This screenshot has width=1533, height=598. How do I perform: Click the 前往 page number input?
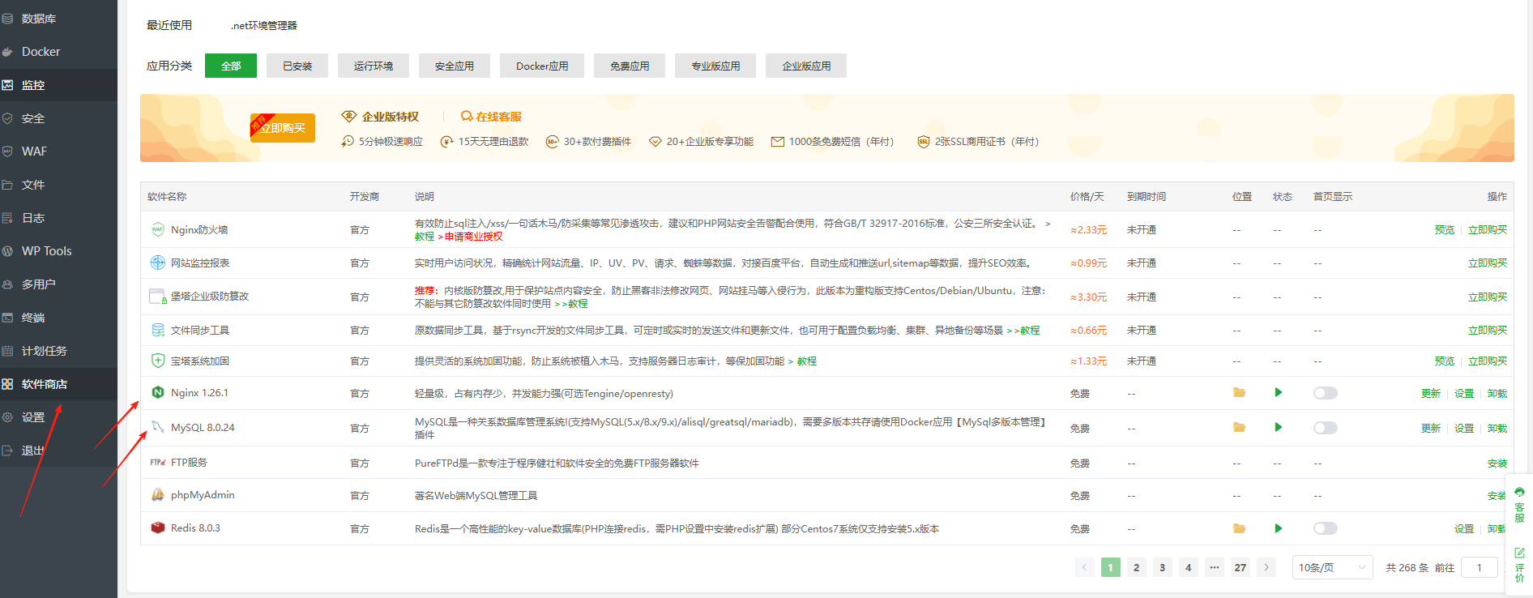click(x=1479, y=567)
